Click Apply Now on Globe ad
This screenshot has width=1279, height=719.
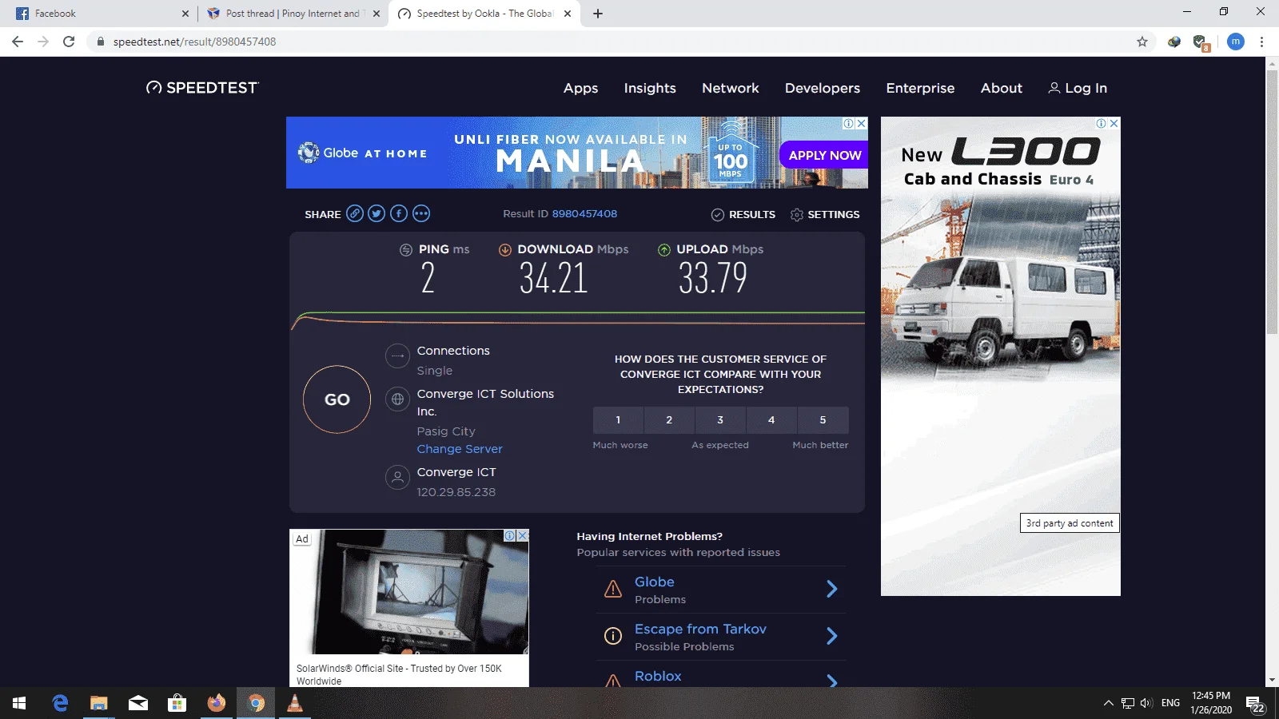824,155
